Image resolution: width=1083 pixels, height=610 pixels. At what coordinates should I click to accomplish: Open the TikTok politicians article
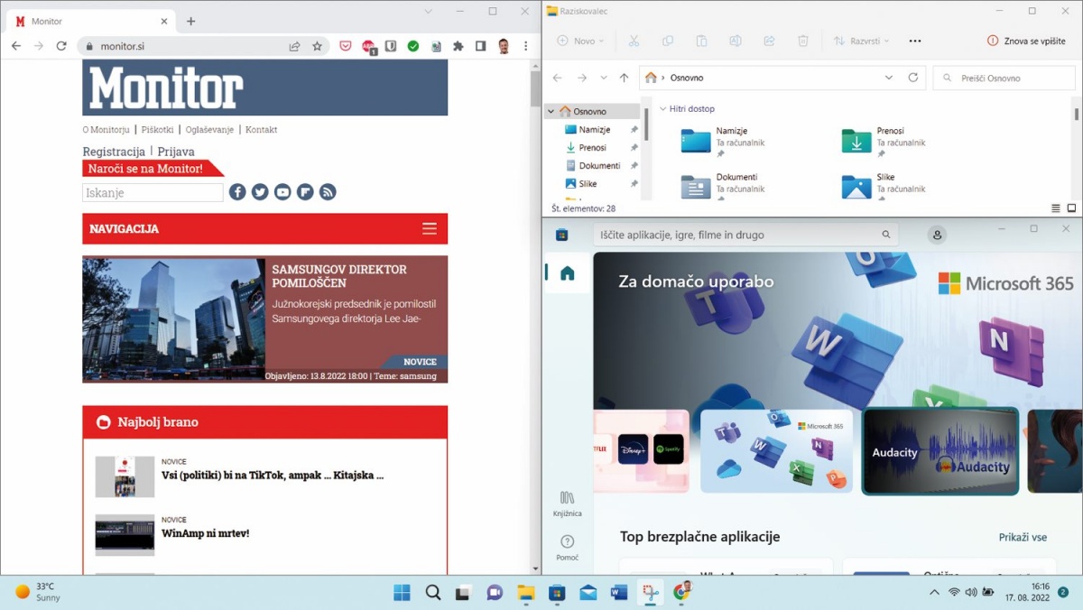[273, 476]
